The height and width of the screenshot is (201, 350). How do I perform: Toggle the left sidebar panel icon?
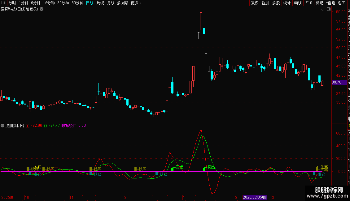coord(3,3)
